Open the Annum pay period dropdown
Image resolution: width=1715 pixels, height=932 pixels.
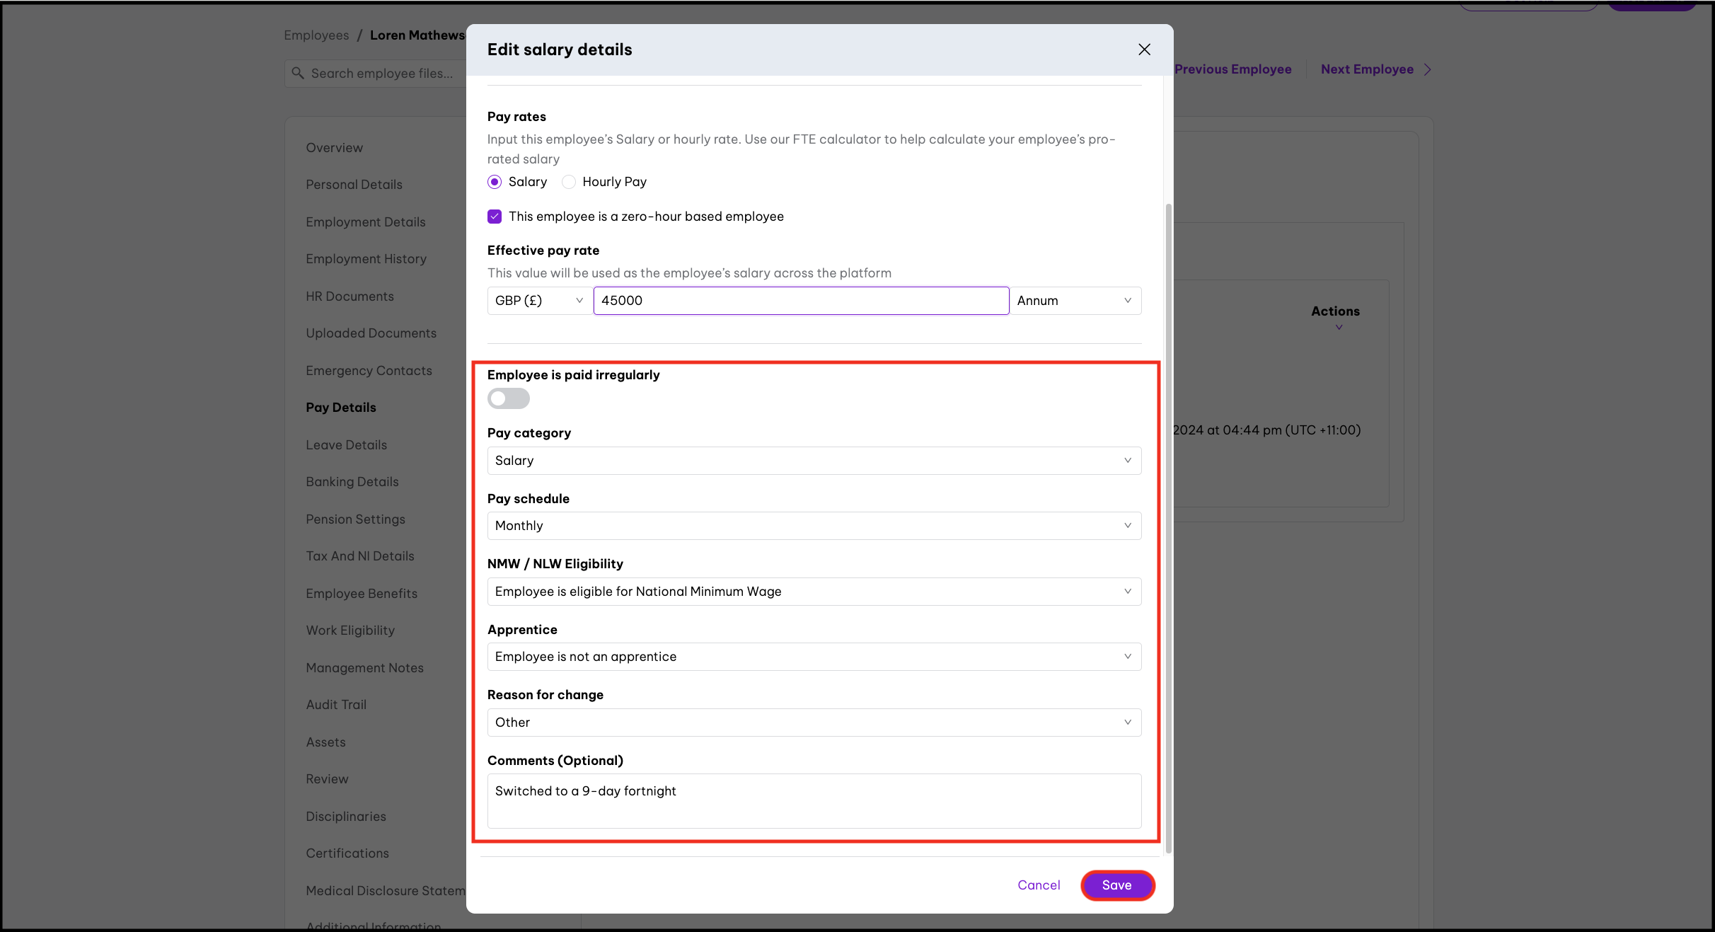[x=1075, y=301]
